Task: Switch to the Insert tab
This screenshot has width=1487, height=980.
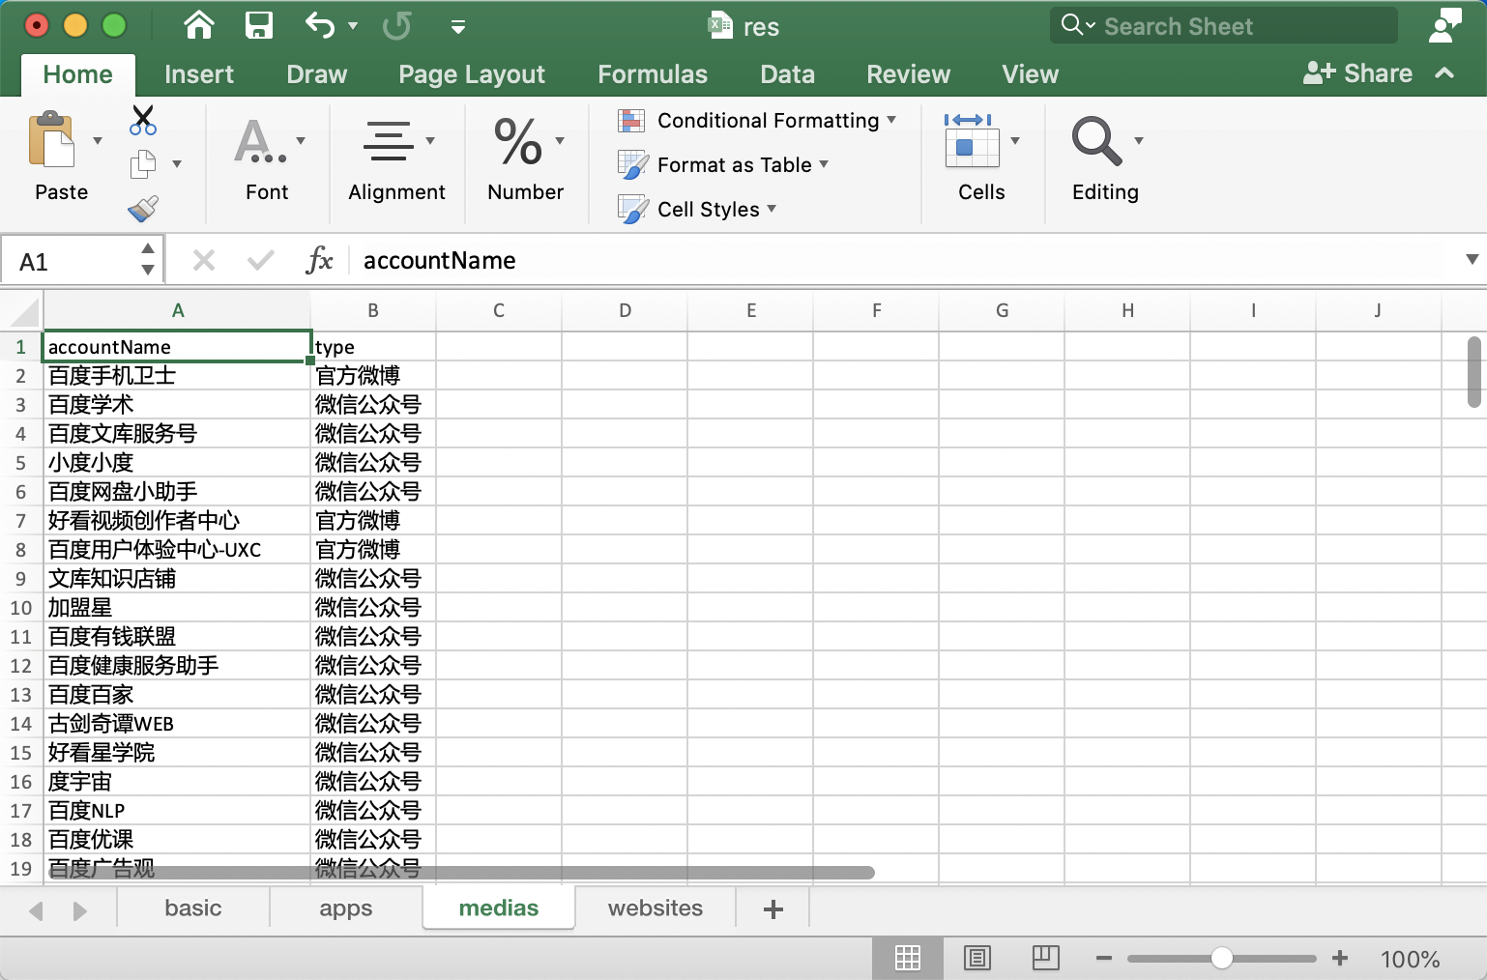Action: tap(199, 74)
